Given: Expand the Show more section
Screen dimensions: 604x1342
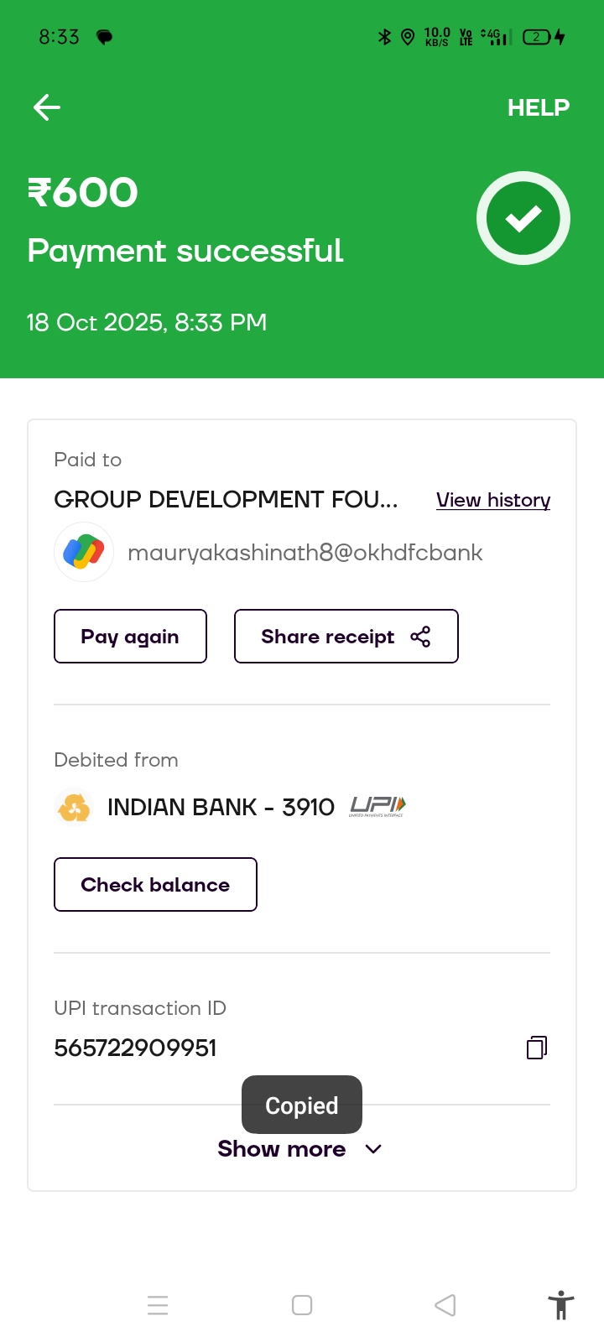Looking at the screenshot, I should pos(282,1149).
